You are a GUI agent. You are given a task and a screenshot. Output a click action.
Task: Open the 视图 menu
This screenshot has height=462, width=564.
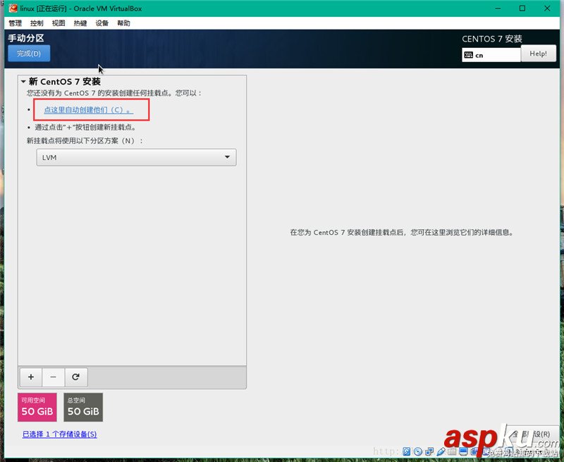click(59, 23)
